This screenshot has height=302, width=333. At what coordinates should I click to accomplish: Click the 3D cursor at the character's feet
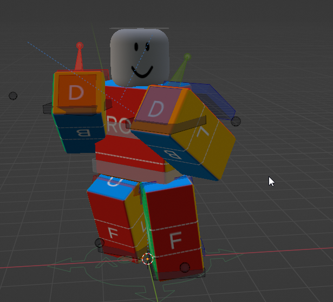147,259
